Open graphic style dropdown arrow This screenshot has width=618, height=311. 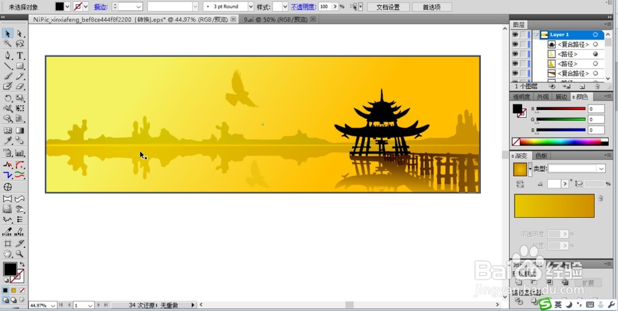pos(286,7)
